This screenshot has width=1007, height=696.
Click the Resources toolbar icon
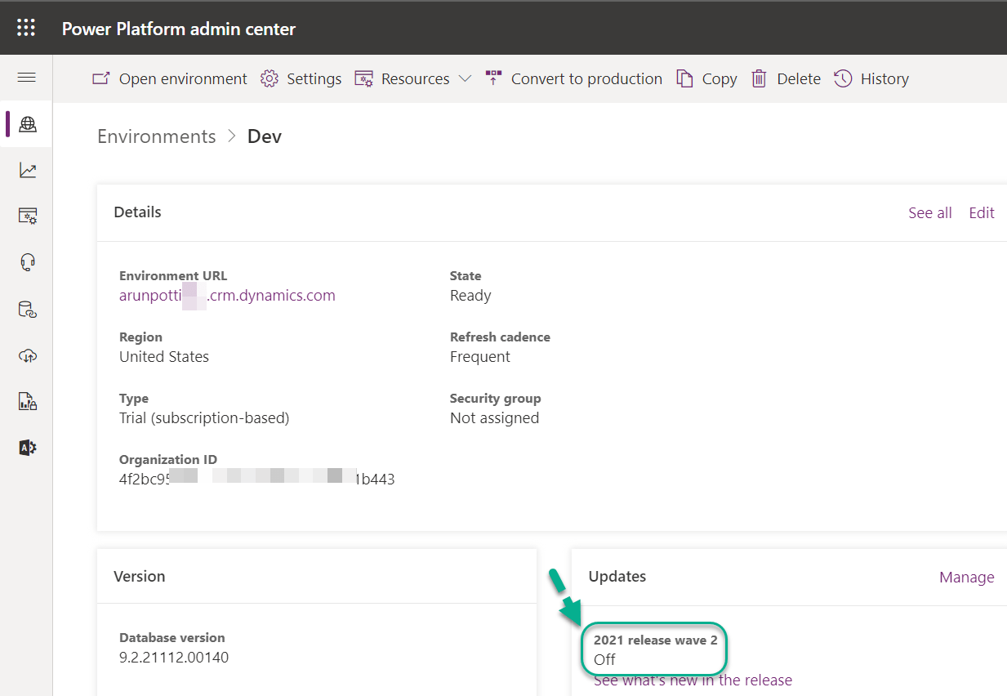pyautogui.click(x=363, y=78)
